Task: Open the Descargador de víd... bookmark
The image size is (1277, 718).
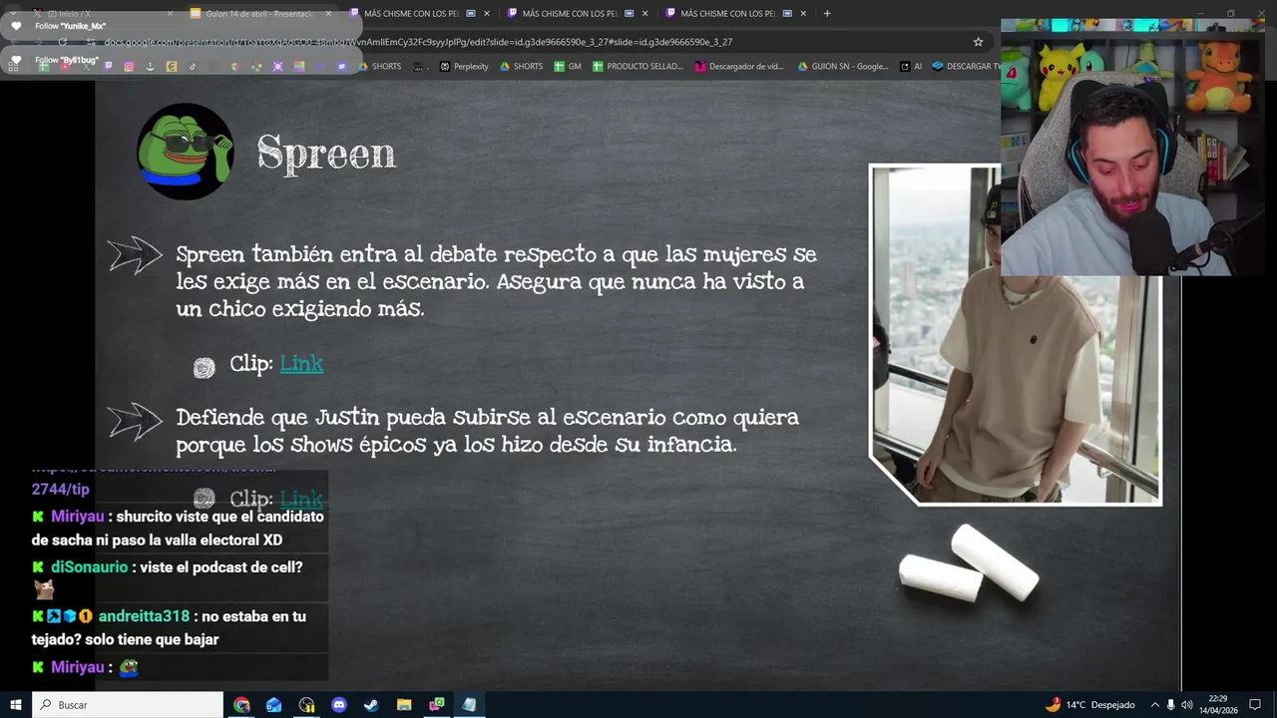Action: pyautogui.click(x=739, y=66)
